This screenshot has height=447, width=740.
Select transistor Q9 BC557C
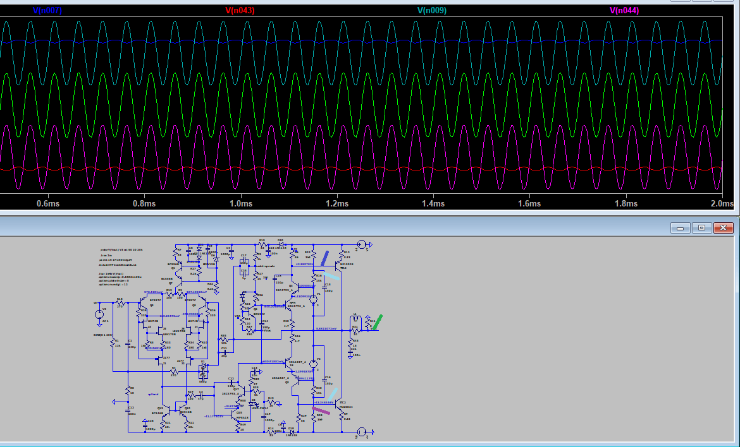(144, 304)
